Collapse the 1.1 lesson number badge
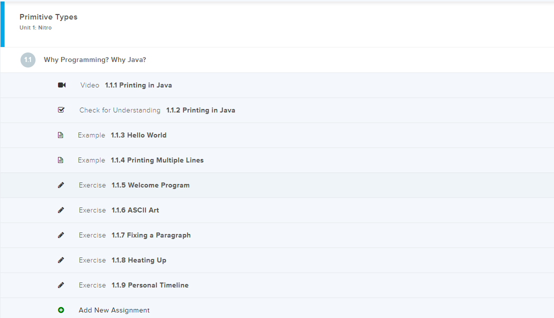 click(x=28, y=60)
